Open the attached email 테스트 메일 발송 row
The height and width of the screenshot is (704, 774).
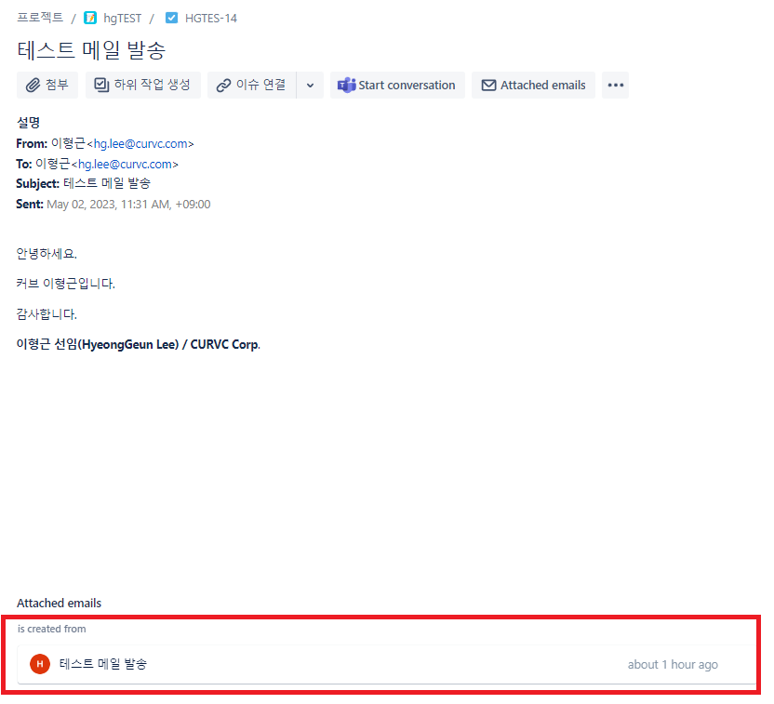click(x=386, y=665)
